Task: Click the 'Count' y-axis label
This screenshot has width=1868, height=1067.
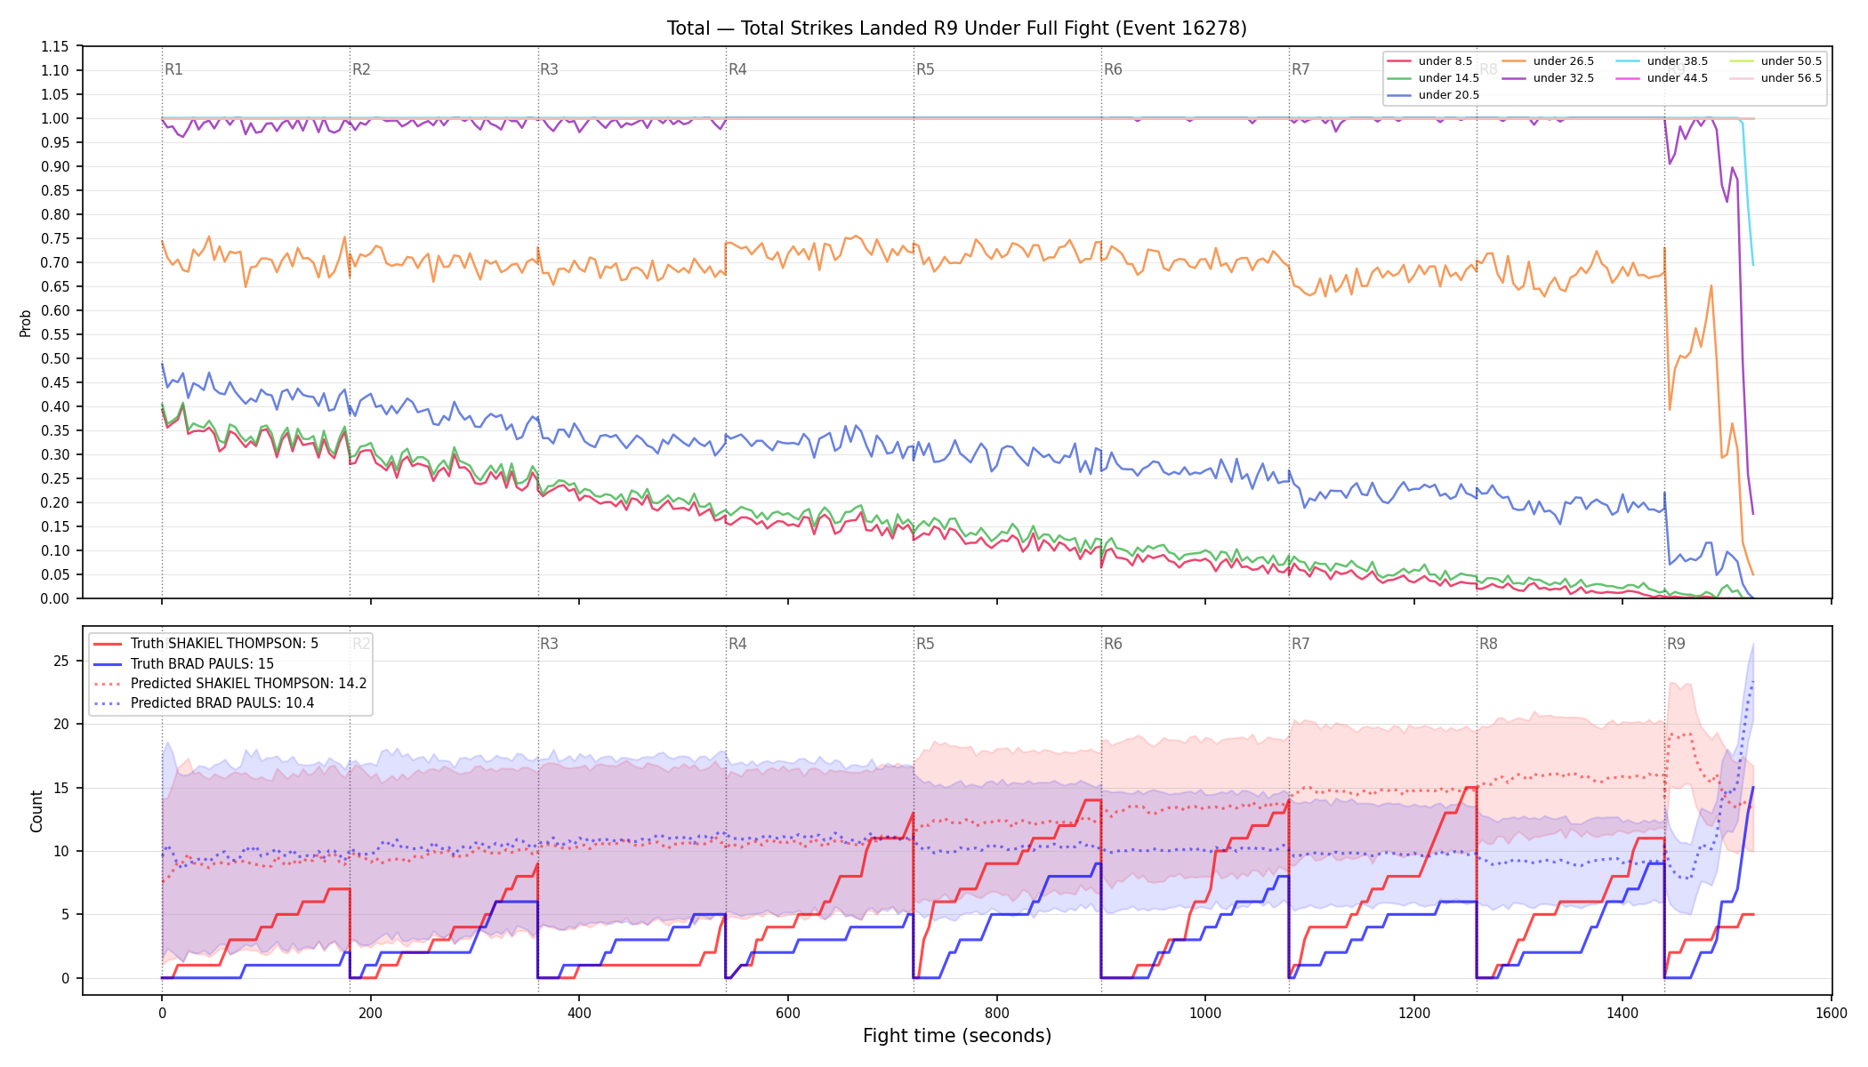Action: pyautogui.click(x=36, y=811)
